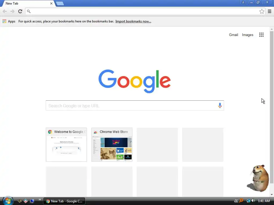Click the Search Google or type URL box
The image size is (274, 205).
click(135, 105)
